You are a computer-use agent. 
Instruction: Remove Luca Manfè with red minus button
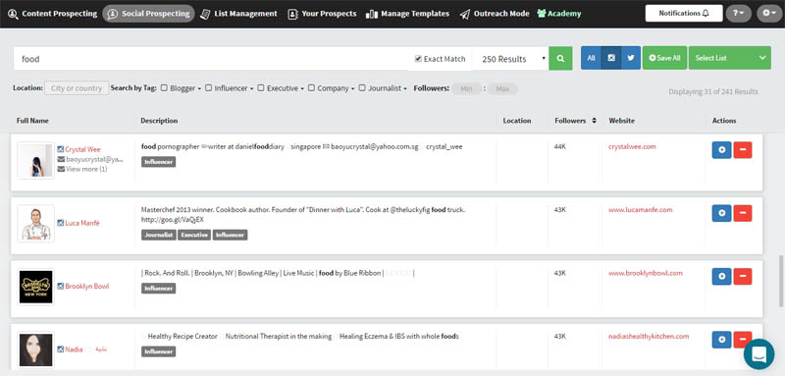(743, 213)
